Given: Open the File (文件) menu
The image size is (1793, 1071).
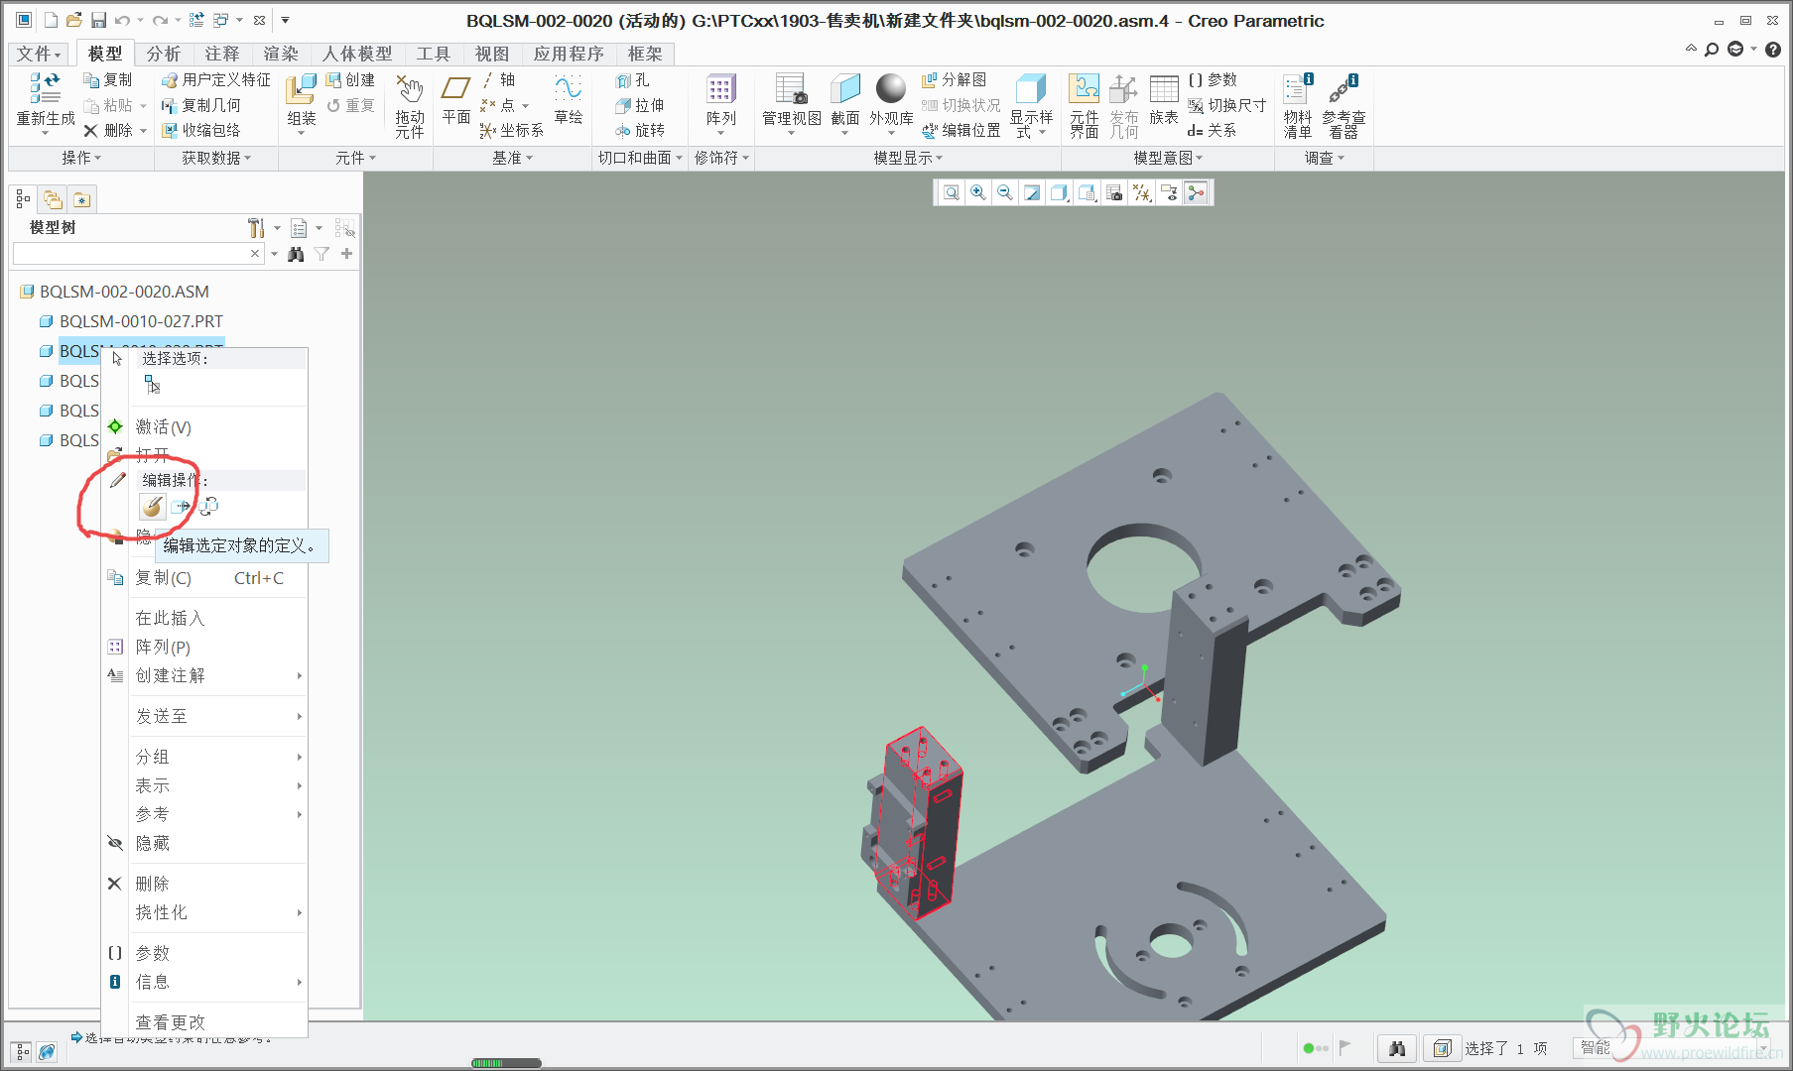Looking at the screenshot, I should (38, 54).
